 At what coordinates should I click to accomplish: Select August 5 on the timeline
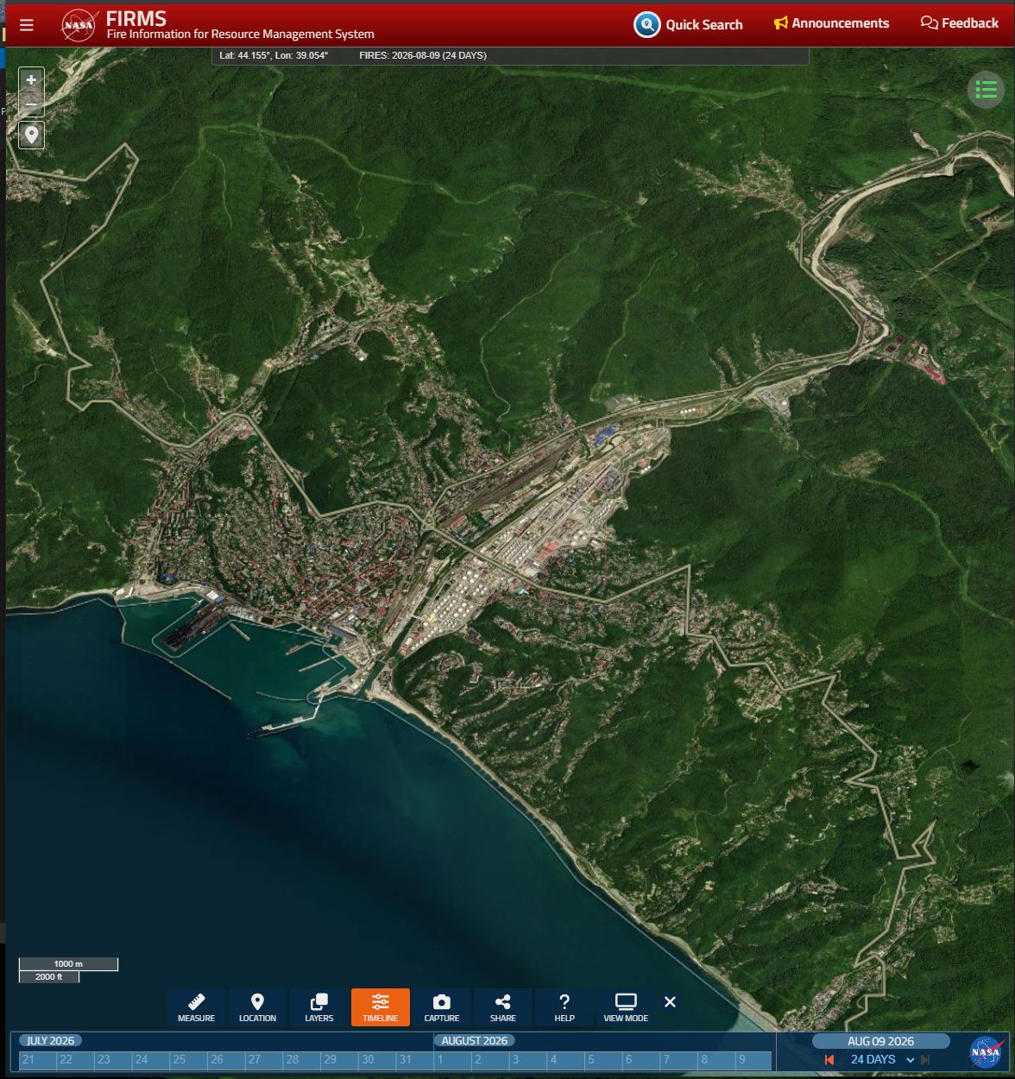tap(603, 1060)
